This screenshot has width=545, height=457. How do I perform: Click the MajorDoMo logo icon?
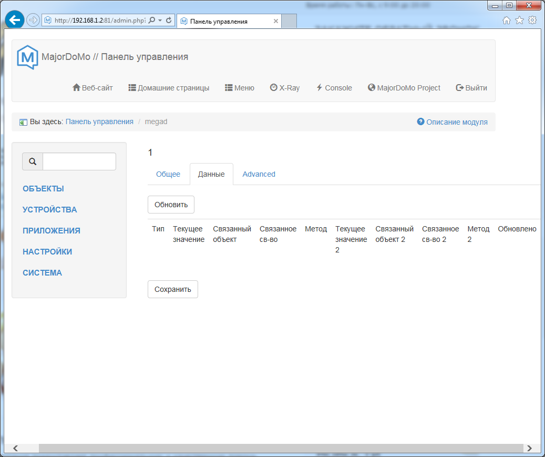pyautogui.click(x=27, y=57)
